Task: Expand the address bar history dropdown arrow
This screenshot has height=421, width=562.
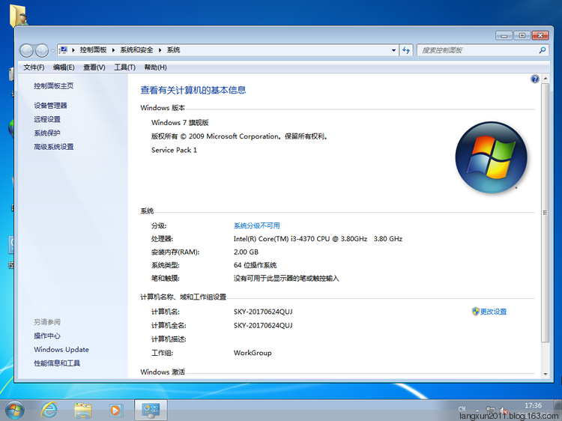Action: tap(394, 50)
